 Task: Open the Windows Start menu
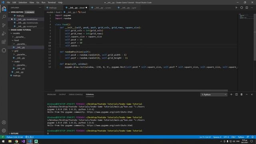pyautogui.click(x=3, y=141)
